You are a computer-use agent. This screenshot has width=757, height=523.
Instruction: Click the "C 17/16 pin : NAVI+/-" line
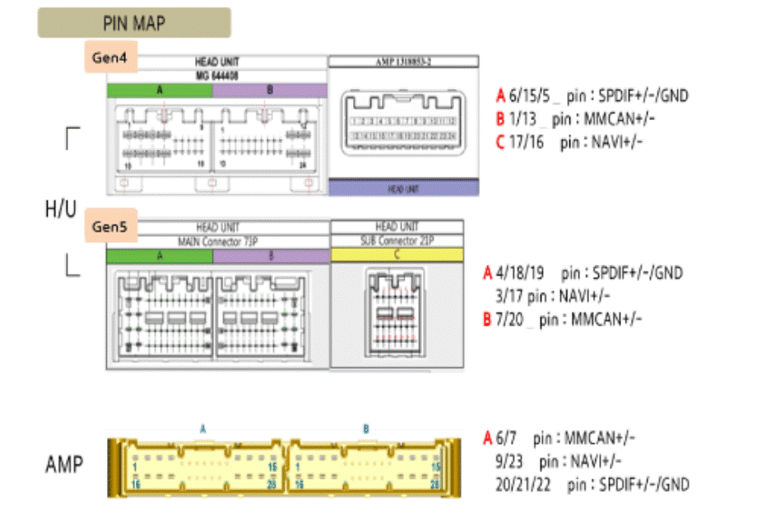pyautogui.click(x=569, y=141)
